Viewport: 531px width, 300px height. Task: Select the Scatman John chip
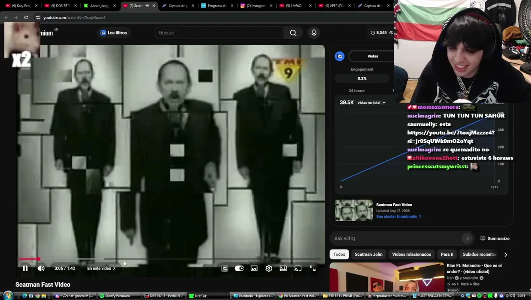coord(369,254)
